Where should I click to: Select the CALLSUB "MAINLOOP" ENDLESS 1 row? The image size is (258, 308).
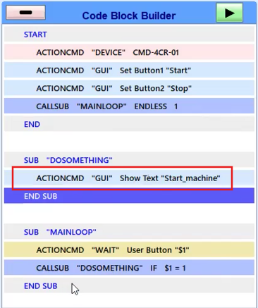point(129,106)
